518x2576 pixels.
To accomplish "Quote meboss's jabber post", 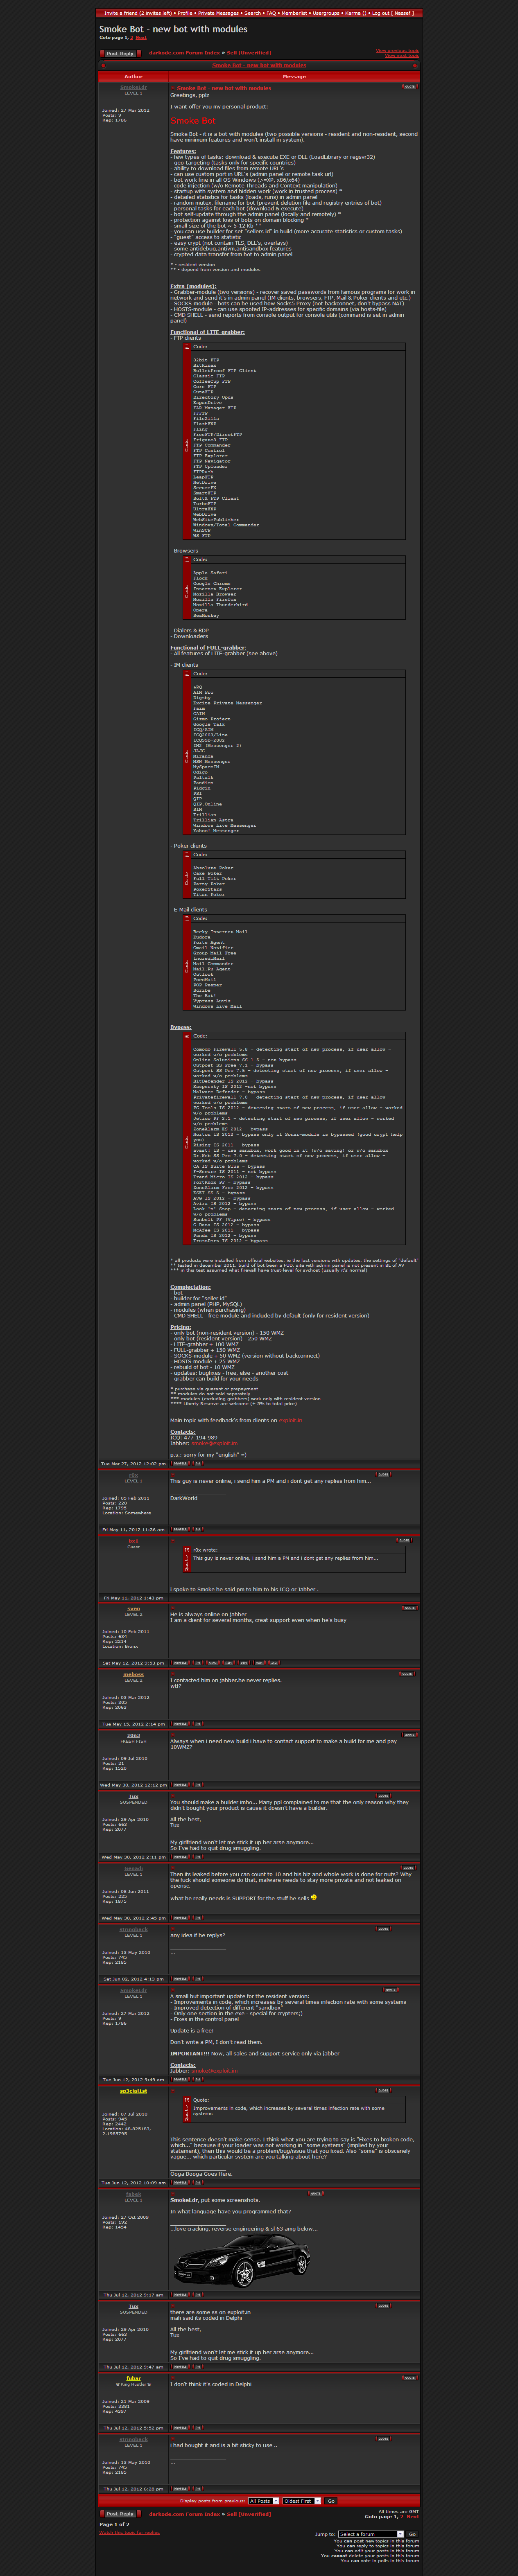I will pos(407,1673).
